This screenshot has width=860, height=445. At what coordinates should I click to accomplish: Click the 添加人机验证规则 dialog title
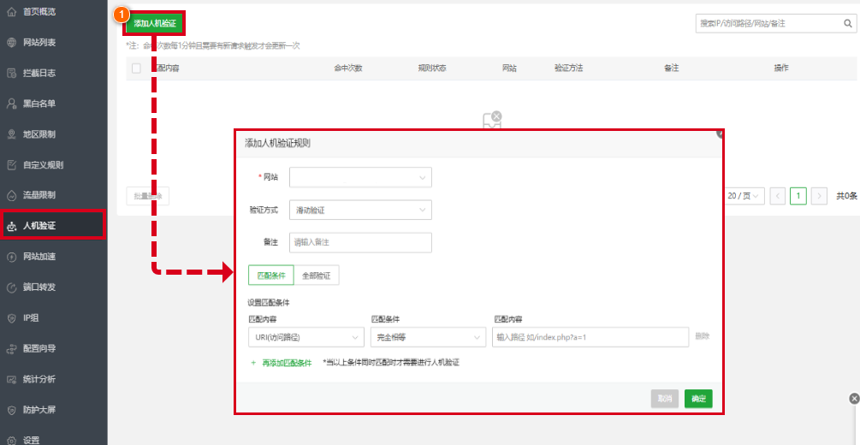point(277,144)
